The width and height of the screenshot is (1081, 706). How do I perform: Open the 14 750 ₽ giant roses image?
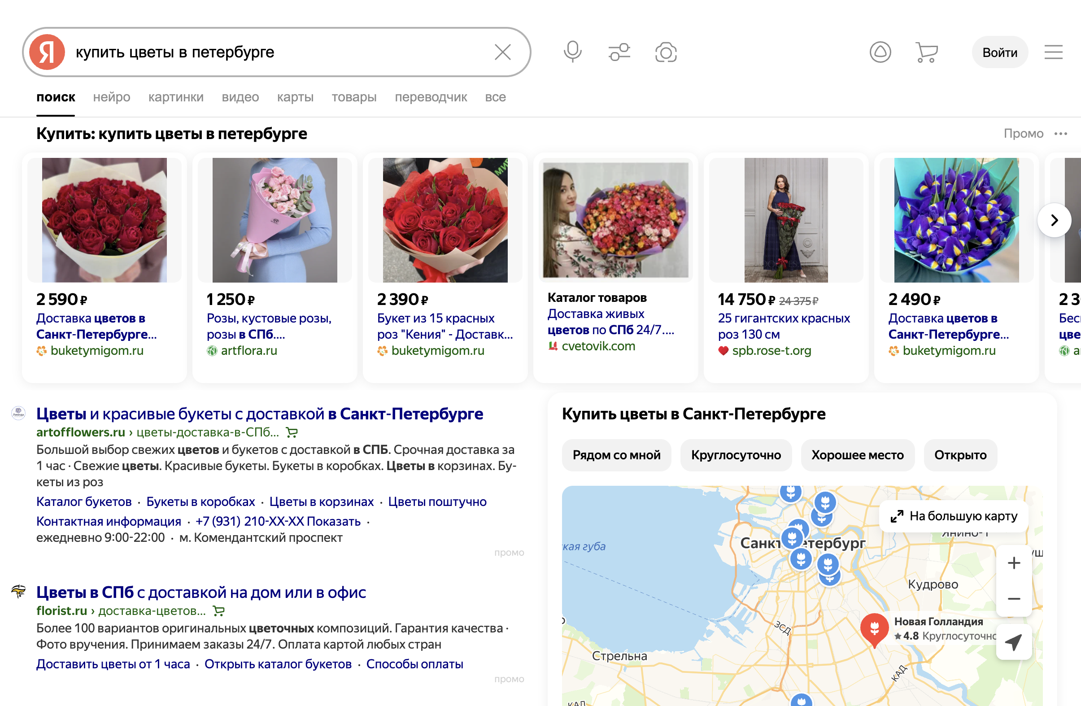(x=786, y=220)
